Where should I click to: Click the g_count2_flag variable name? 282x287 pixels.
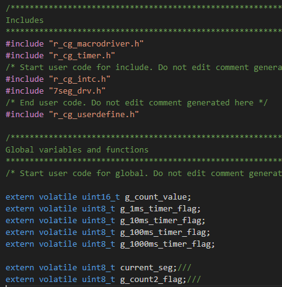click(151, 280)
